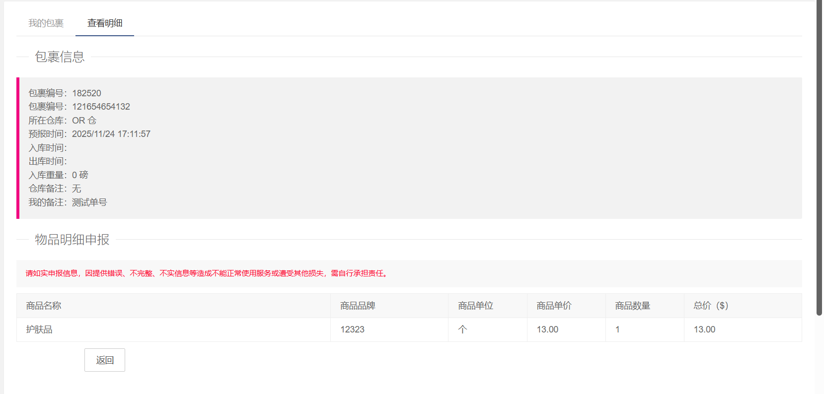Click the 13.00 value under 总价
Viewport: 824px width, 394px height.
point(704,329)
